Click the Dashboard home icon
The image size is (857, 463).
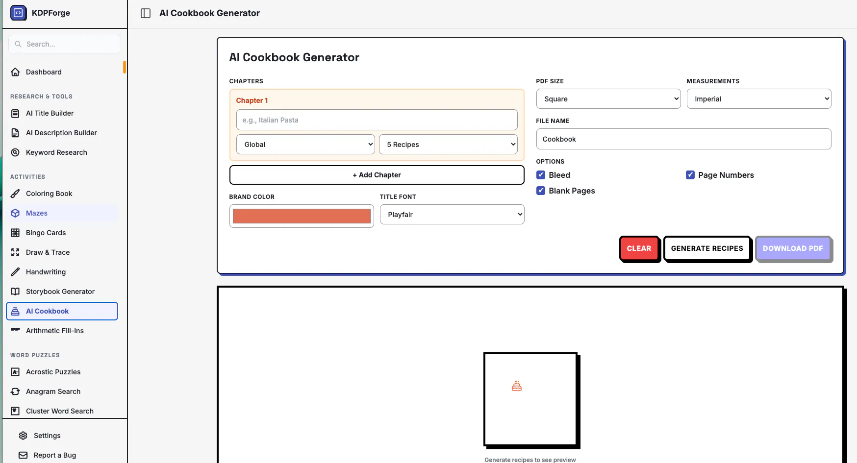click(x=15, y=72)
